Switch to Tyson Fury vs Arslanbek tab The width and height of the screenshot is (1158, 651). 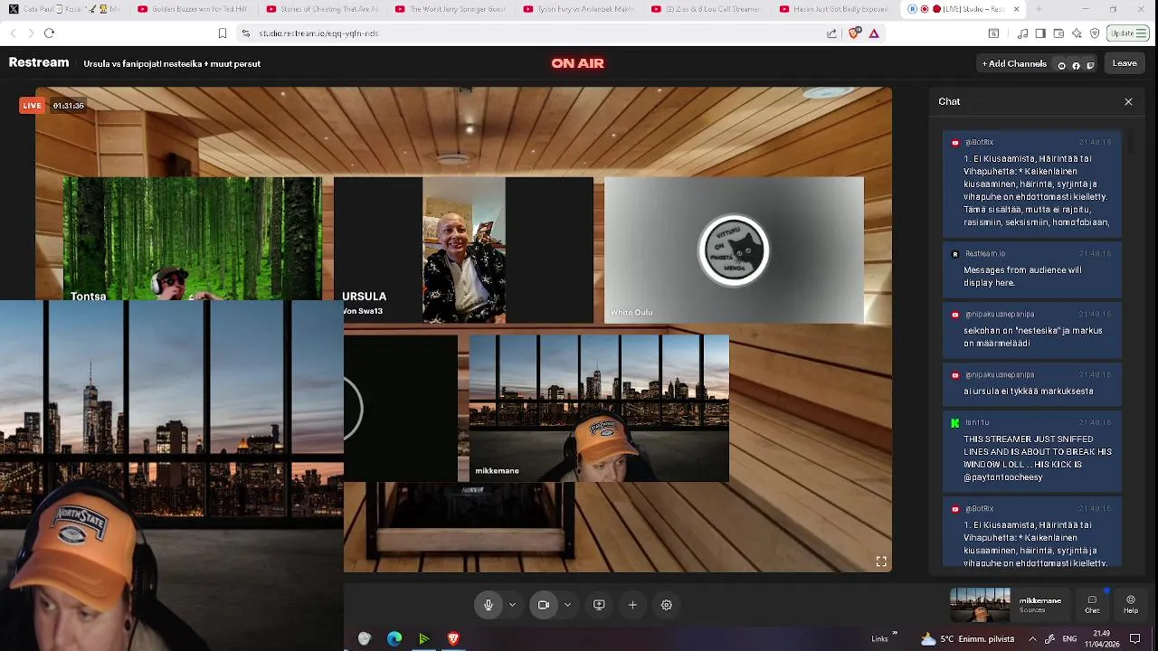(580, 9)
